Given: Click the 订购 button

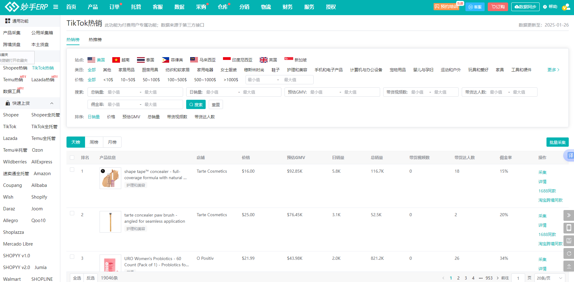Looking at the screenshot, I should point(498,7).
